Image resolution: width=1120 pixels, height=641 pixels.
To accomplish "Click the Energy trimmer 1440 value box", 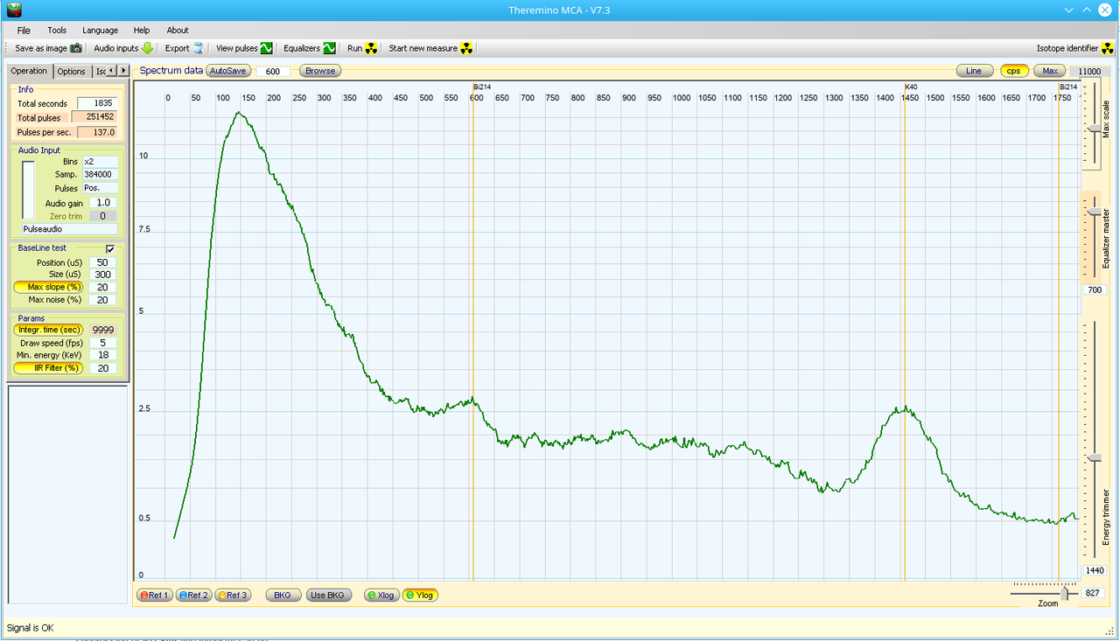I will tap(1094, 570).
